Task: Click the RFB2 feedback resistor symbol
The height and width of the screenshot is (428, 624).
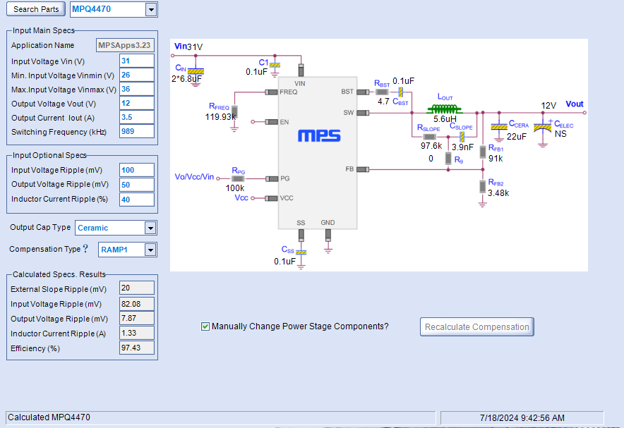Action: coord(483,186)
